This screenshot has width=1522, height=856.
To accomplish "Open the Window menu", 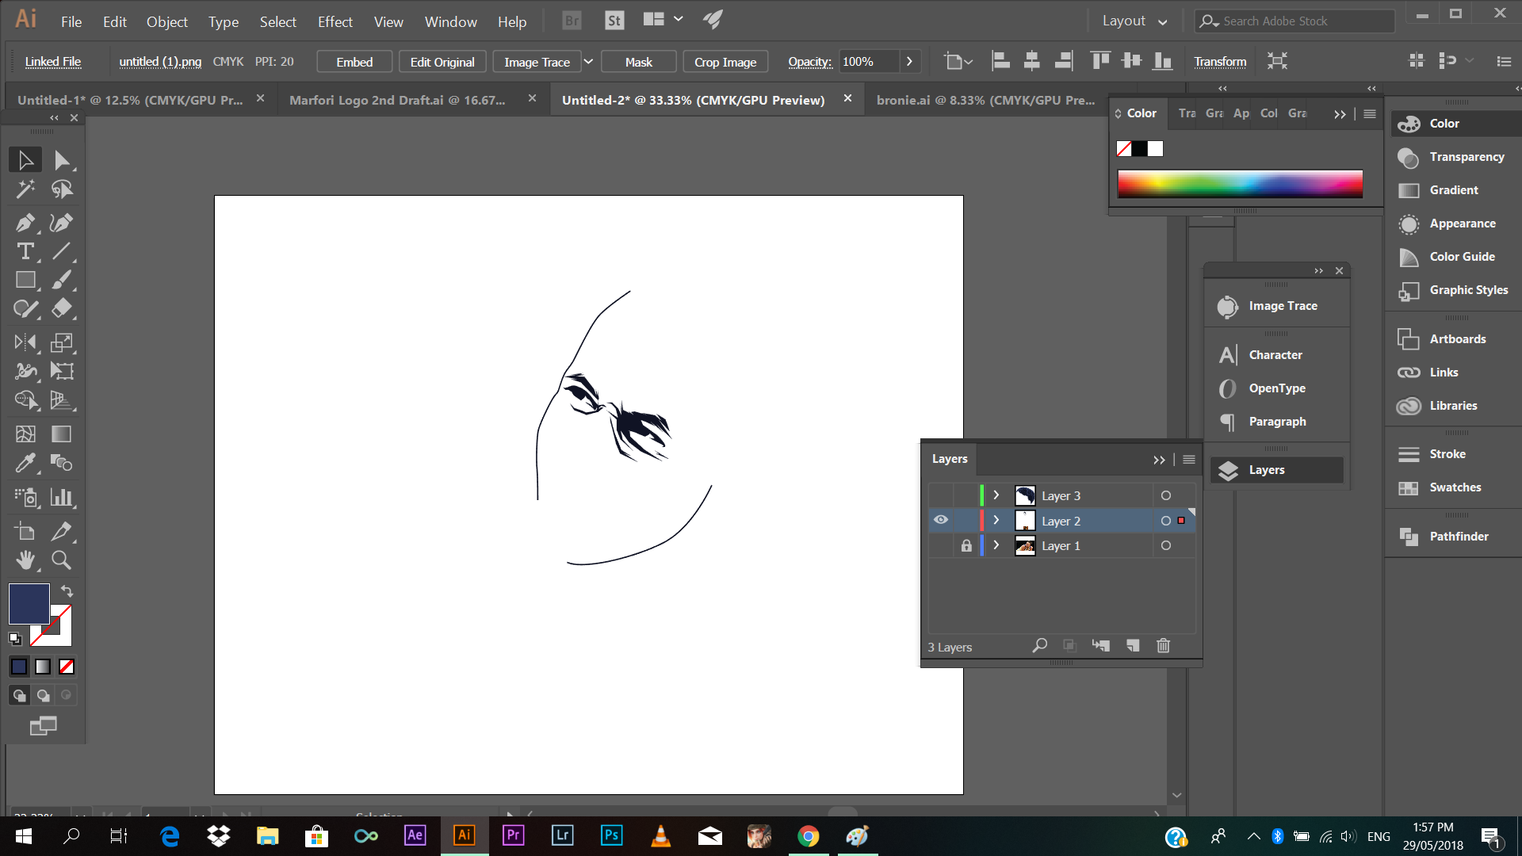I will (450, 21).
